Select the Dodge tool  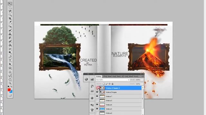pos(10,52)
